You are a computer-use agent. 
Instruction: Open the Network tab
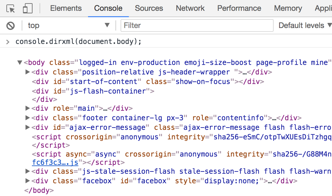[x=190, y=9]
